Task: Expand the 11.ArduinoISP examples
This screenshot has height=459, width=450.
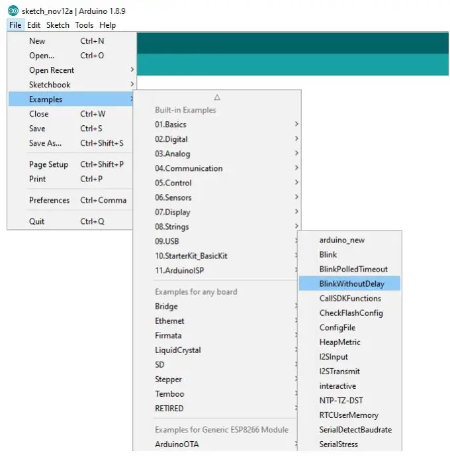Action: coord(216,270)
